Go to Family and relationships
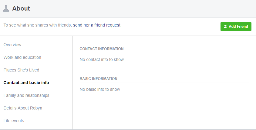This screenshot has height=130, width=256. [26, 95]
